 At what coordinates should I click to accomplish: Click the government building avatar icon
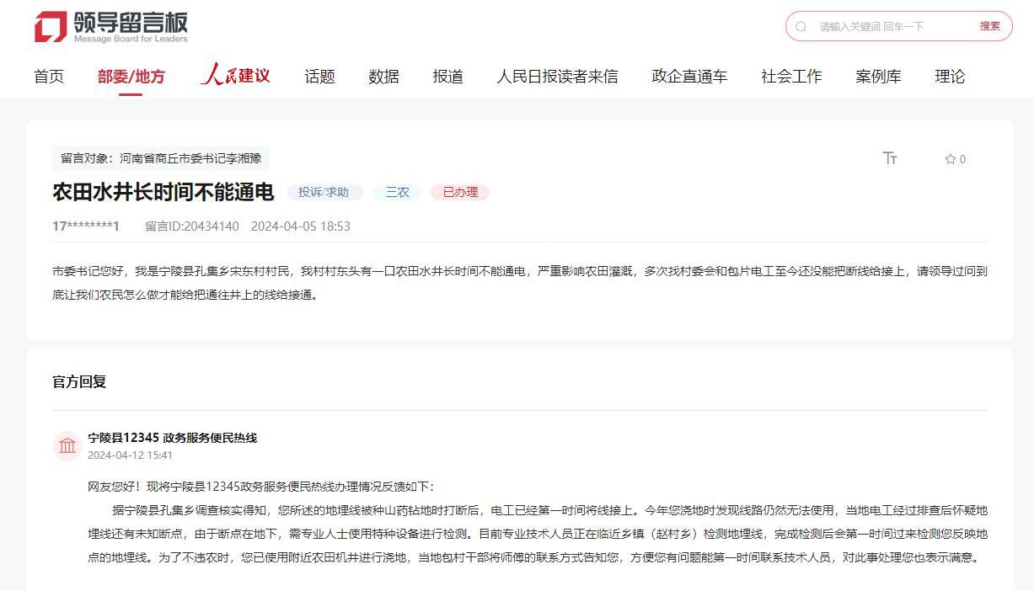click(68, 445)
